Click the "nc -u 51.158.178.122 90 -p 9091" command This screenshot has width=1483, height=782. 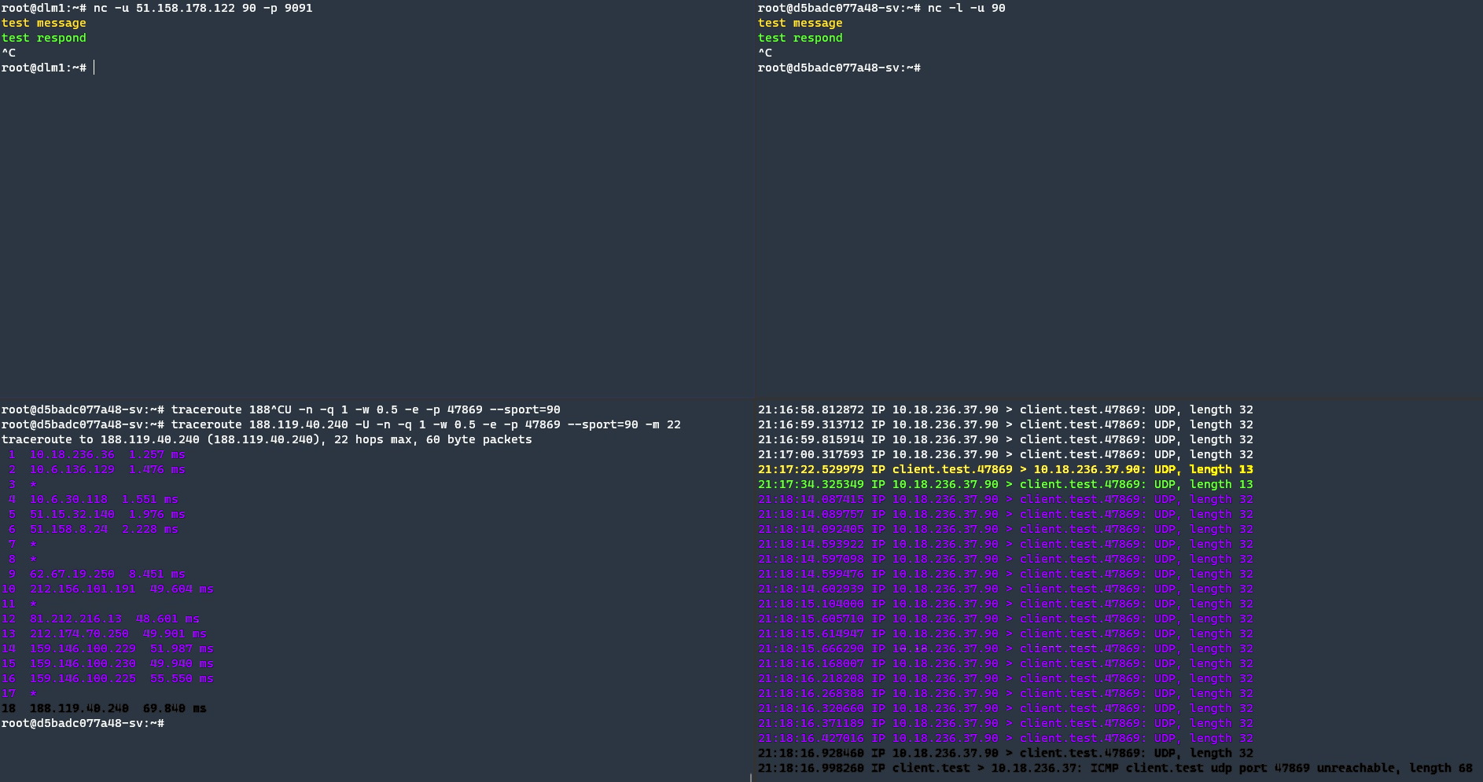click(202, 8)
